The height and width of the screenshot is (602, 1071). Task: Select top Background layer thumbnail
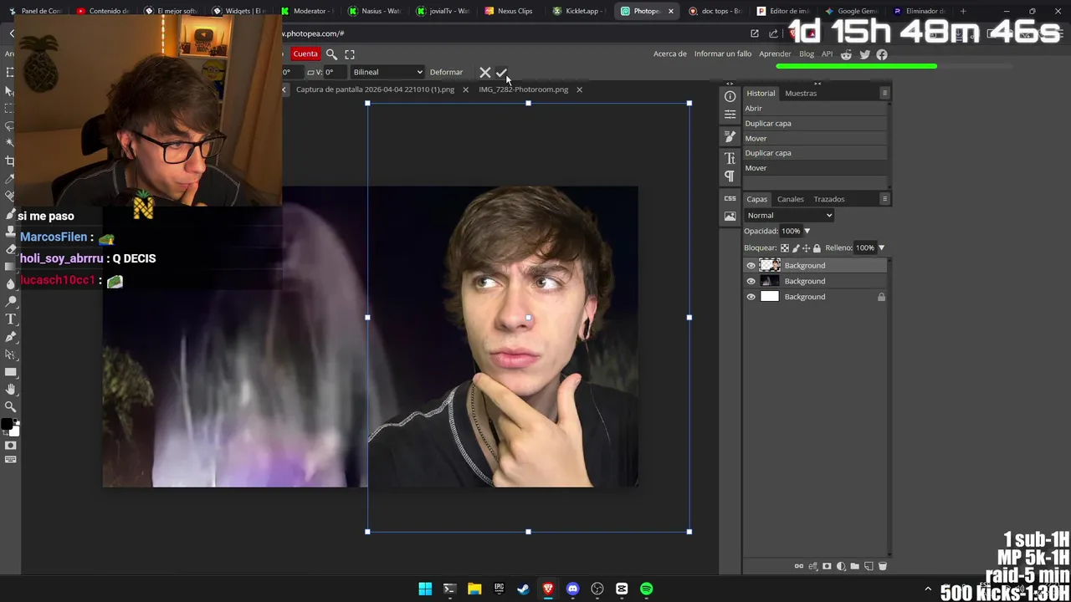click(770, 266)
